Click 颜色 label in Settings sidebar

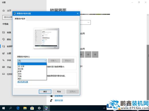click(9, 39)
